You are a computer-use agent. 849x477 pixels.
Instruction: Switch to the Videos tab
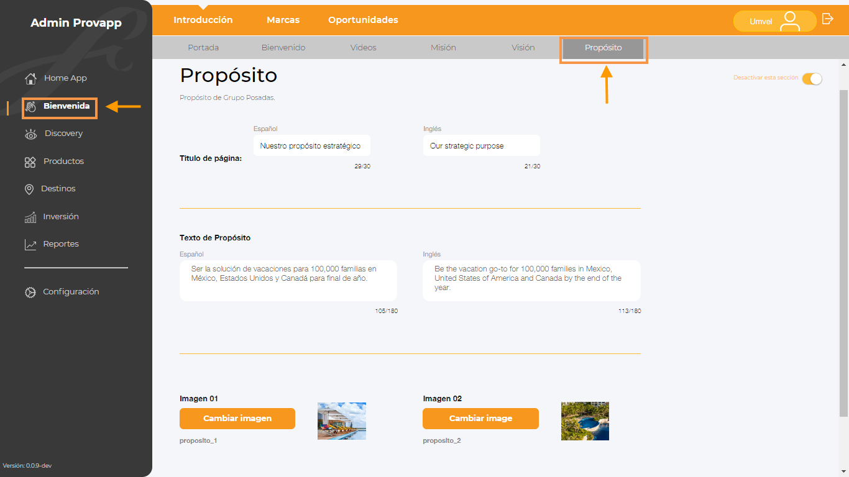[x=364, y=47]
